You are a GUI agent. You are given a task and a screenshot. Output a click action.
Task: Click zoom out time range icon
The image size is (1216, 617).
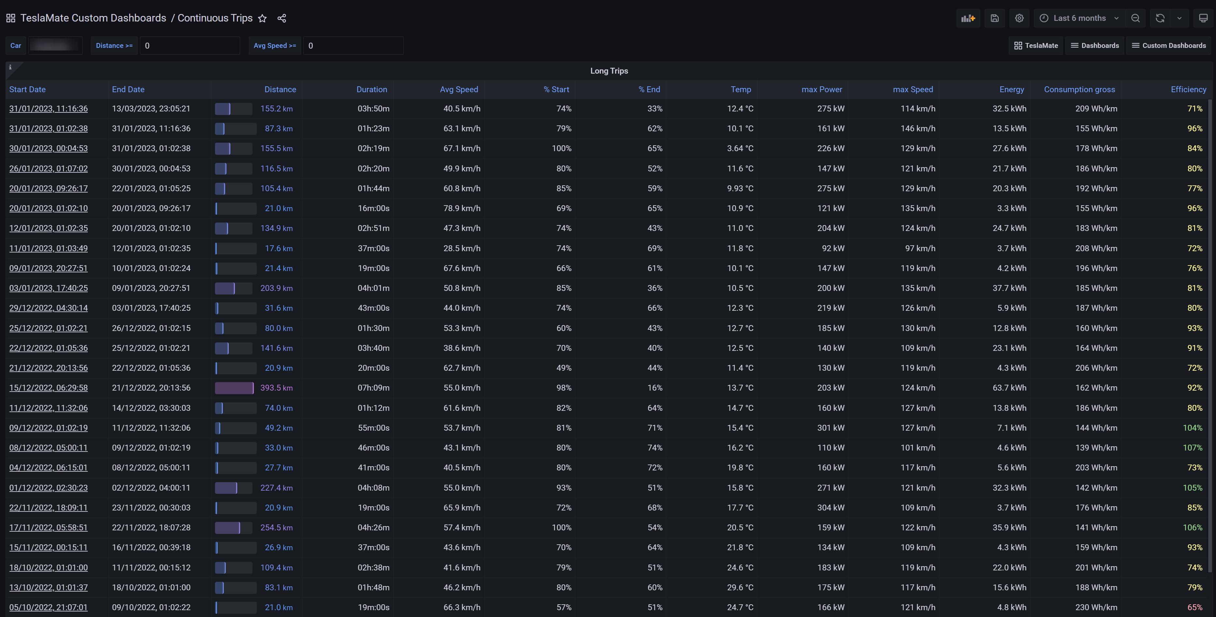tap(1135, 18)
